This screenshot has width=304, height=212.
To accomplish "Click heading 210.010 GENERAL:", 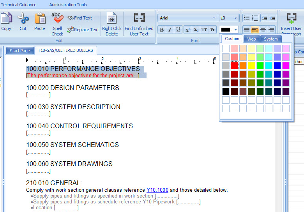I will 54,183.
